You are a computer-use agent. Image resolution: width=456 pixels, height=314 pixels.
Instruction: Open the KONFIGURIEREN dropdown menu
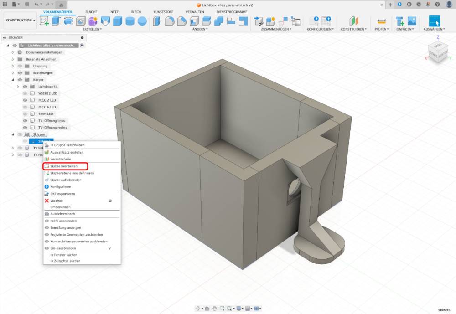click(320, 29)
